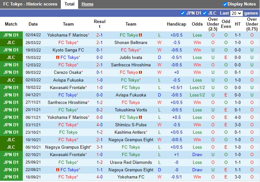Click red card icon in Cerezo Osaka match row

click(x=141, y=72)
